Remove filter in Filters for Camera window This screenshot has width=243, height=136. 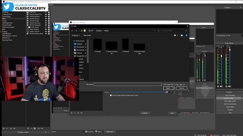(x=75, y=113)
